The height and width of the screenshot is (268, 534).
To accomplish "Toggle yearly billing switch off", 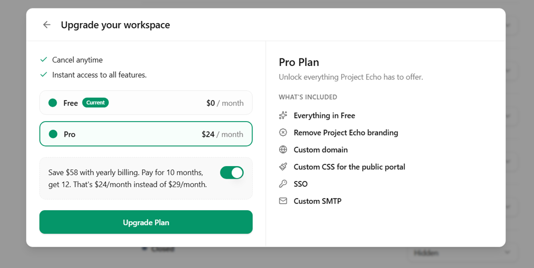I will click(x=231, y=173).
